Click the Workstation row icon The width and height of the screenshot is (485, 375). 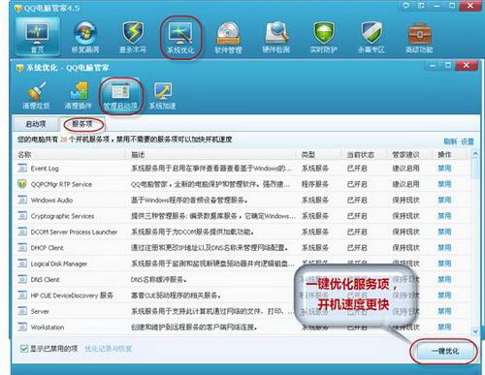[x=22, y=327]
